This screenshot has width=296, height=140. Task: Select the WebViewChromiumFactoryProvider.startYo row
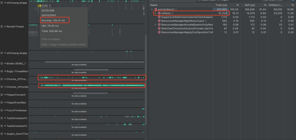pos(186,28)
